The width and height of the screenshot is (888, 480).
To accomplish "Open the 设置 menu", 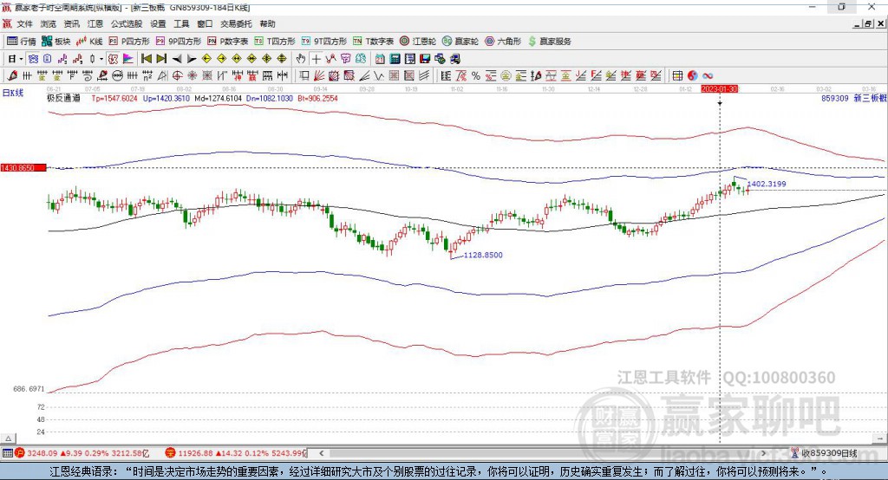I will click(158, 23).
